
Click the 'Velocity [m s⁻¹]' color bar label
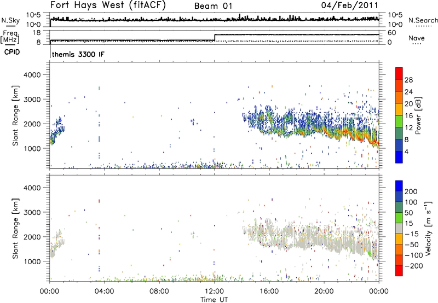[428, 228]
